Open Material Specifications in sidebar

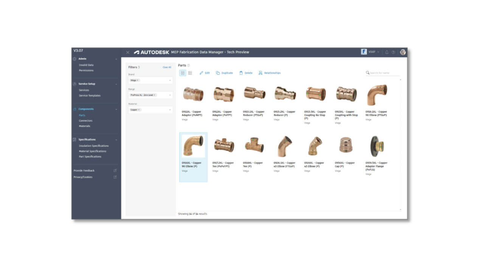tap(93, 151)
